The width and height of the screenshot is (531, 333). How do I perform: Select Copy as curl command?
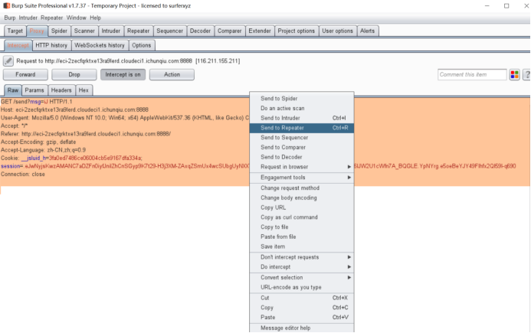point(302,217)
